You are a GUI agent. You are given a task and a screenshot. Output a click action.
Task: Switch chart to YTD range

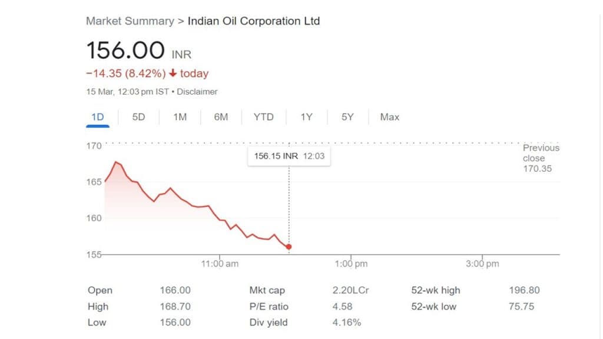coord(263,117)
